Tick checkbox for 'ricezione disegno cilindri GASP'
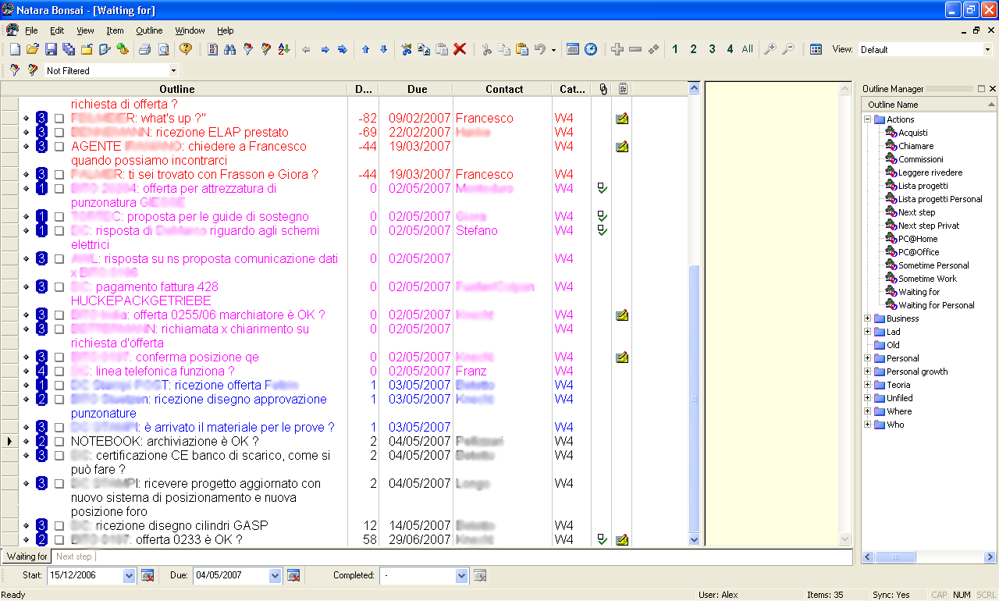The image size is (999, 601). point(59,526)
